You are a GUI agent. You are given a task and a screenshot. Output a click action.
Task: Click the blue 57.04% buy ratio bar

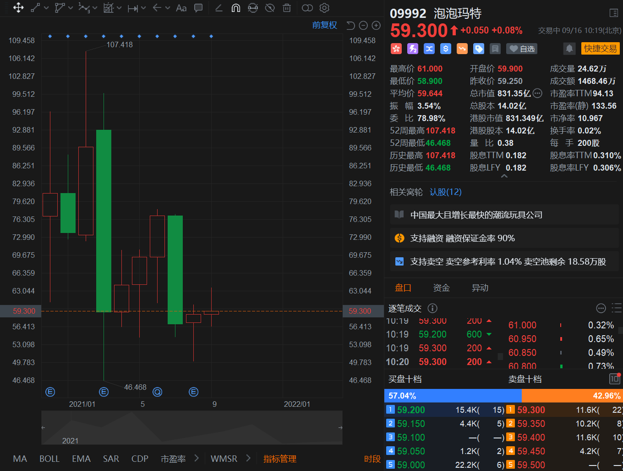tap(453, 396)
